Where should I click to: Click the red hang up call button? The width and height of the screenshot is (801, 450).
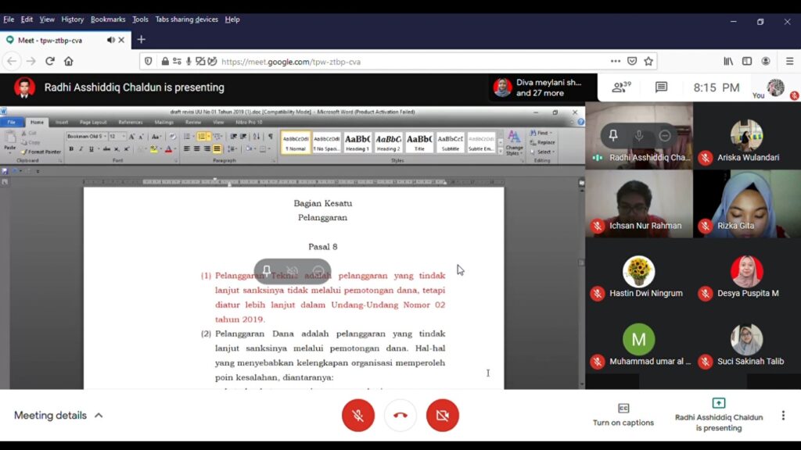pyautogui.click(x=400, y=416)
